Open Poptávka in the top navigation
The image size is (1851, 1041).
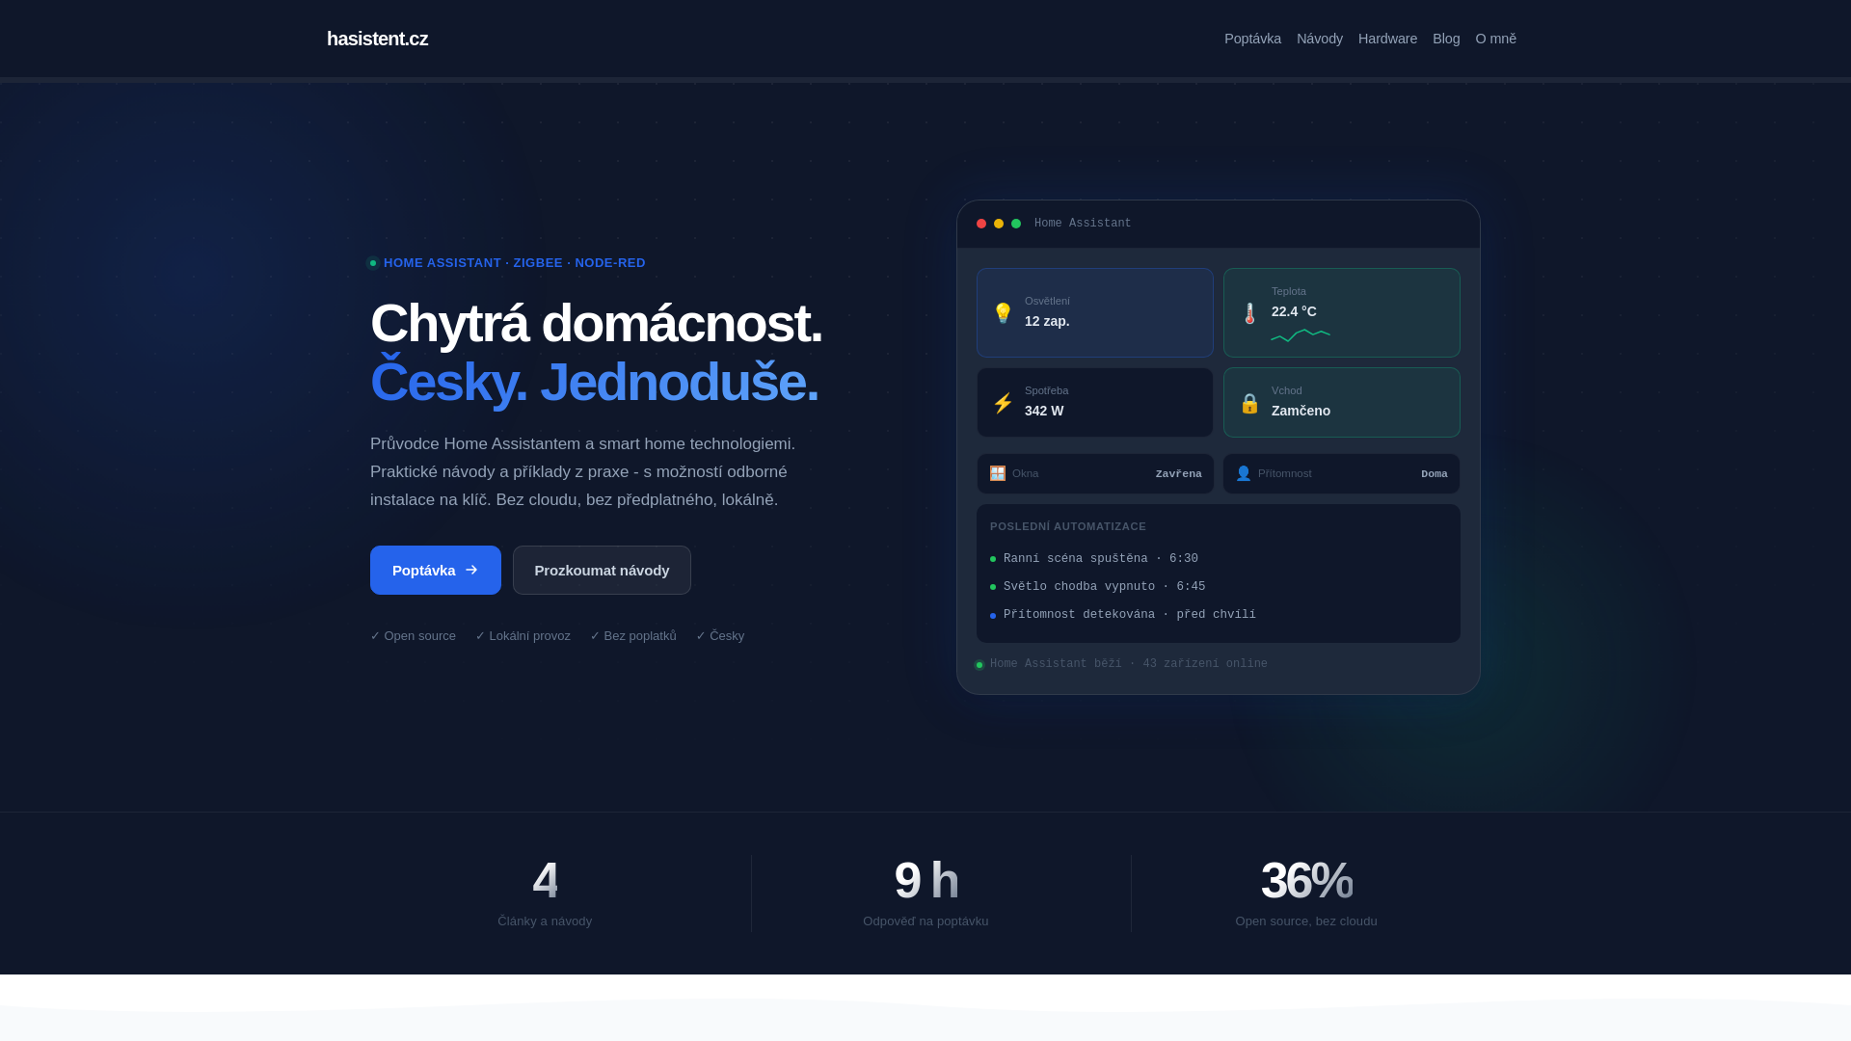pyautogui.click(x=1252, y=39)
